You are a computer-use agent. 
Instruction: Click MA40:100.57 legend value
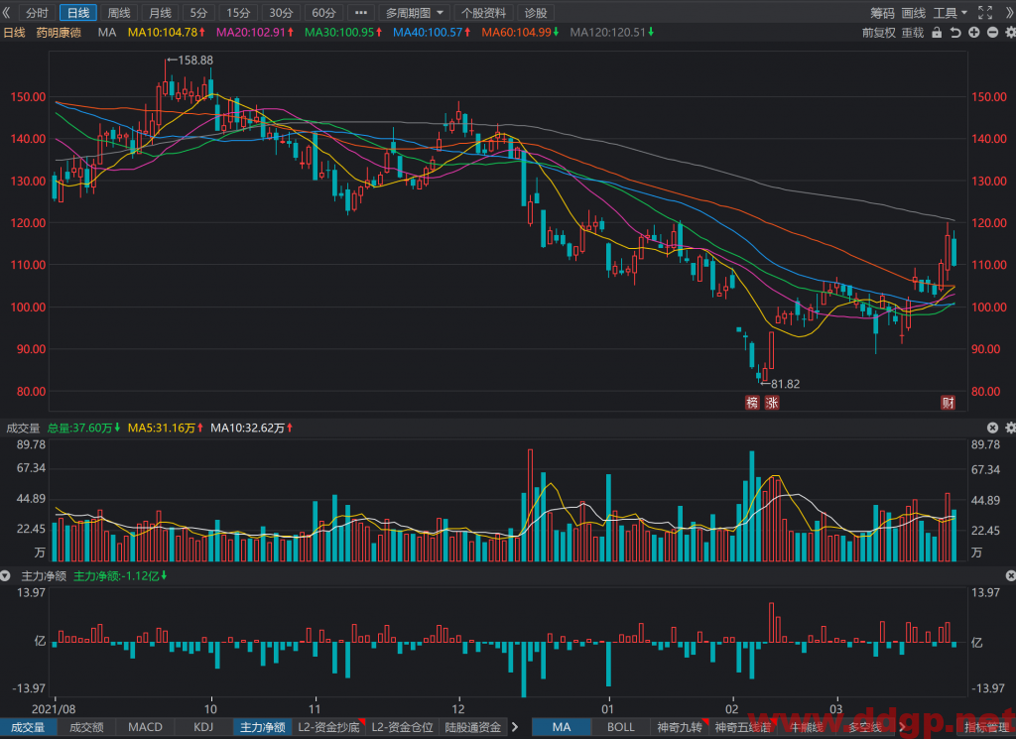pos(432,33)
